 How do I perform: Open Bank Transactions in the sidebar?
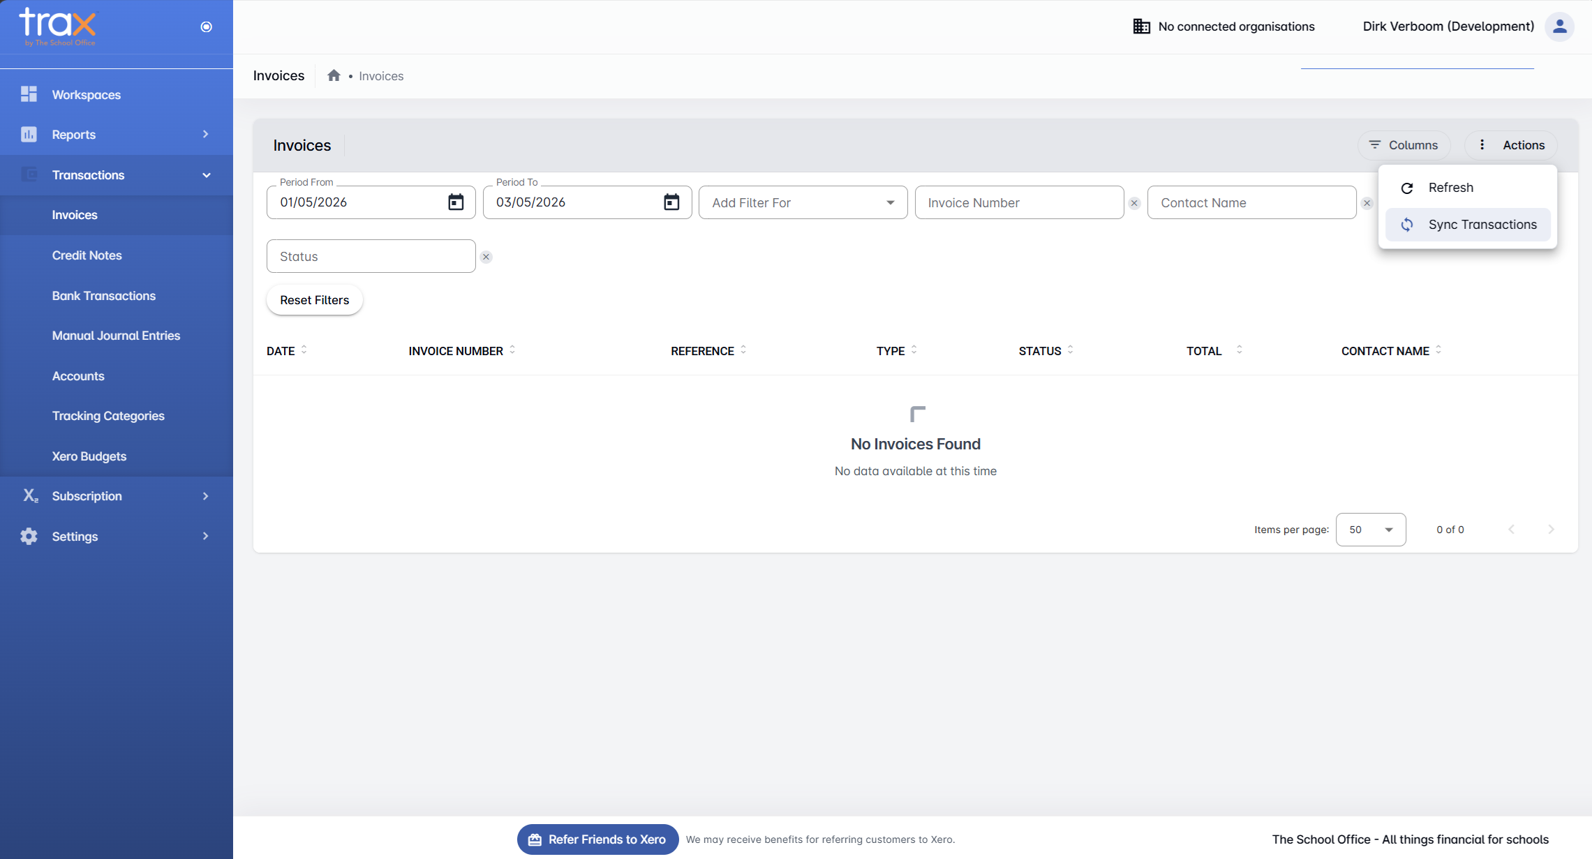(117, 296)
